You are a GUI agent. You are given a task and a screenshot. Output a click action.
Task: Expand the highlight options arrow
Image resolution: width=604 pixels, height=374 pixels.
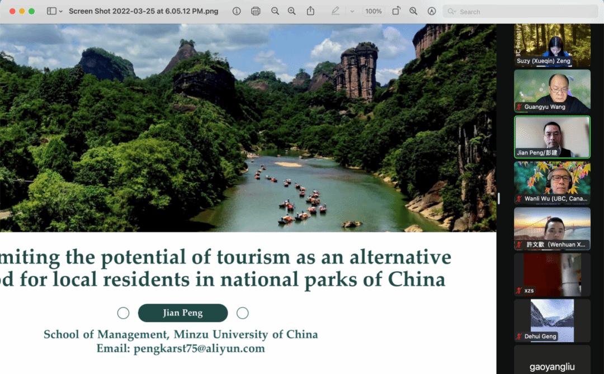coord(352,11)
